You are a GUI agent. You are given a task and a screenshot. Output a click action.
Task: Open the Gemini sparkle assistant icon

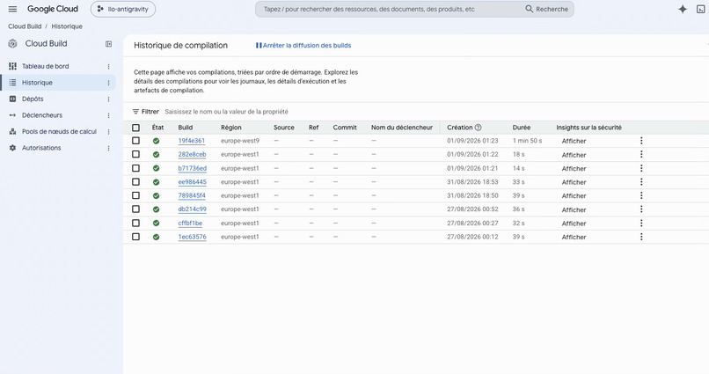[683, 9]
